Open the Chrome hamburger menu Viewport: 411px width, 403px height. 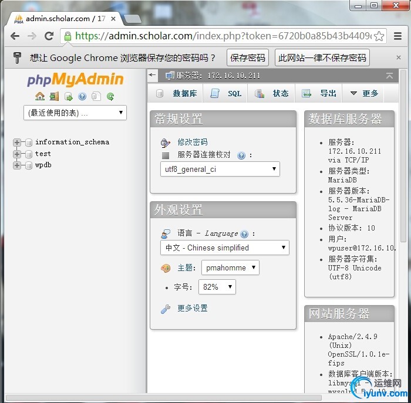(397, 36)
